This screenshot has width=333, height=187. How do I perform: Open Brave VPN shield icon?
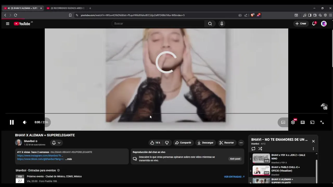(325, 15)
